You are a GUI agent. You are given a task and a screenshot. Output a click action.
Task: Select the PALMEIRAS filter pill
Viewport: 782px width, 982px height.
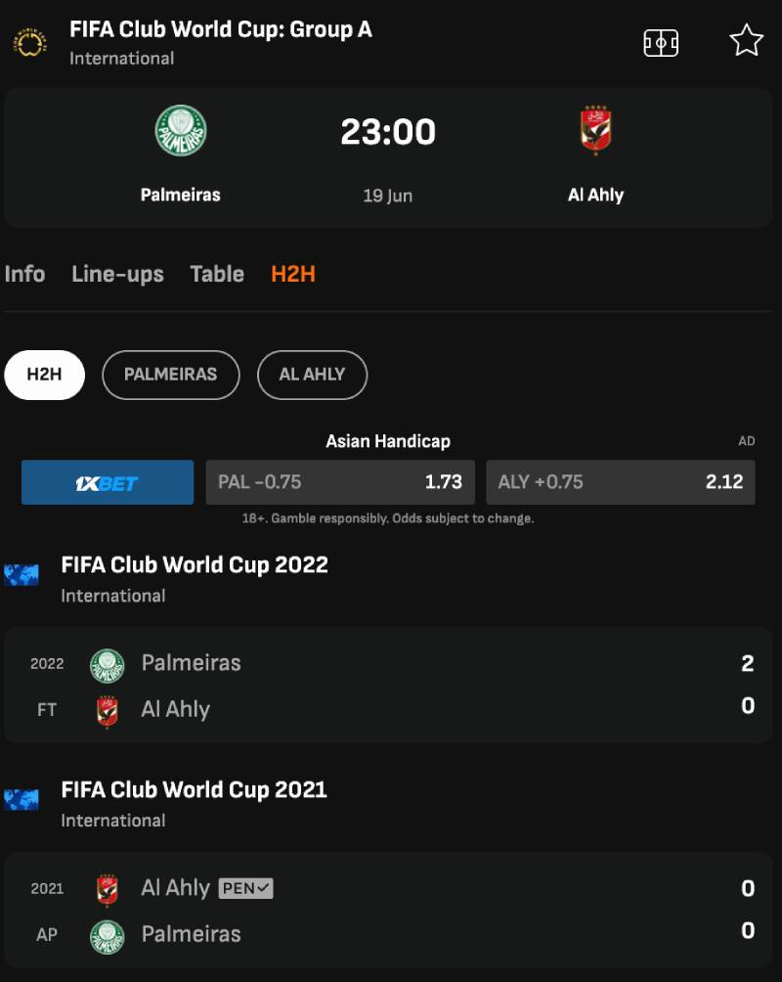point(170,375)
